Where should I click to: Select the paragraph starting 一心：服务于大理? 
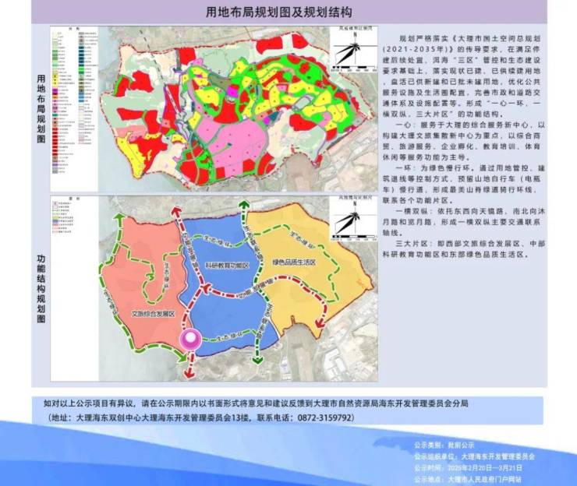[463, 141]
